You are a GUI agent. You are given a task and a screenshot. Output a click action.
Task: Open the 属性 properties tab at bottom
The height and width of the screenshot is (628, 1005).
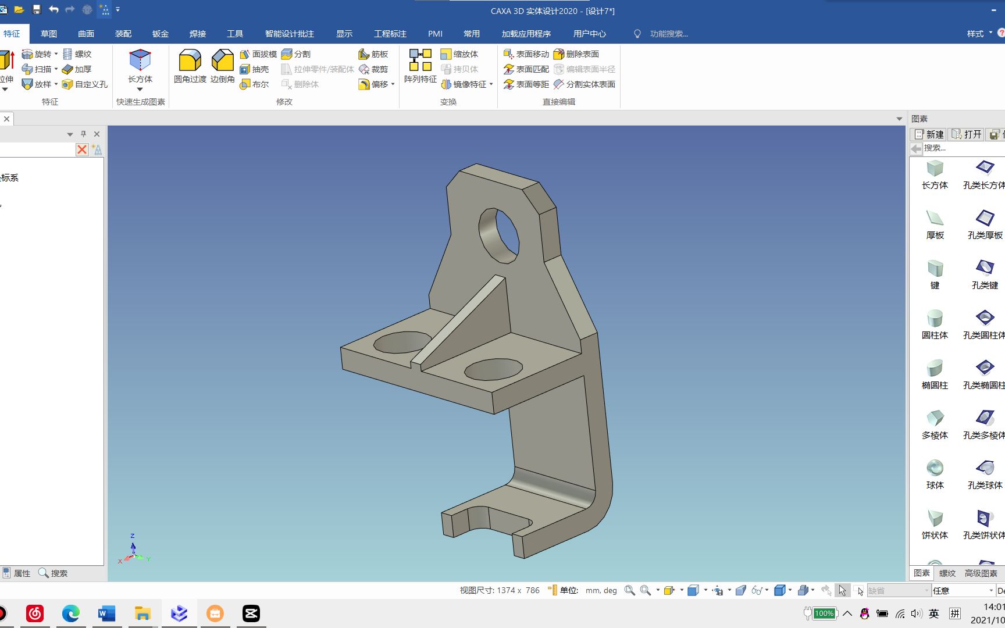pyautogui.click(x=16, y=573)
